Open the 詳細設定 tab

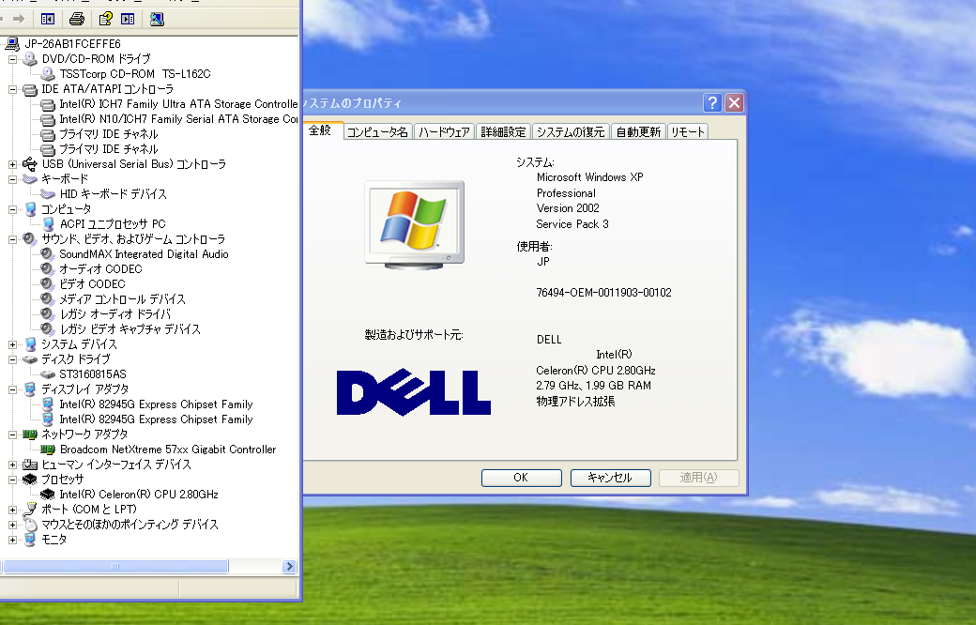503,132
